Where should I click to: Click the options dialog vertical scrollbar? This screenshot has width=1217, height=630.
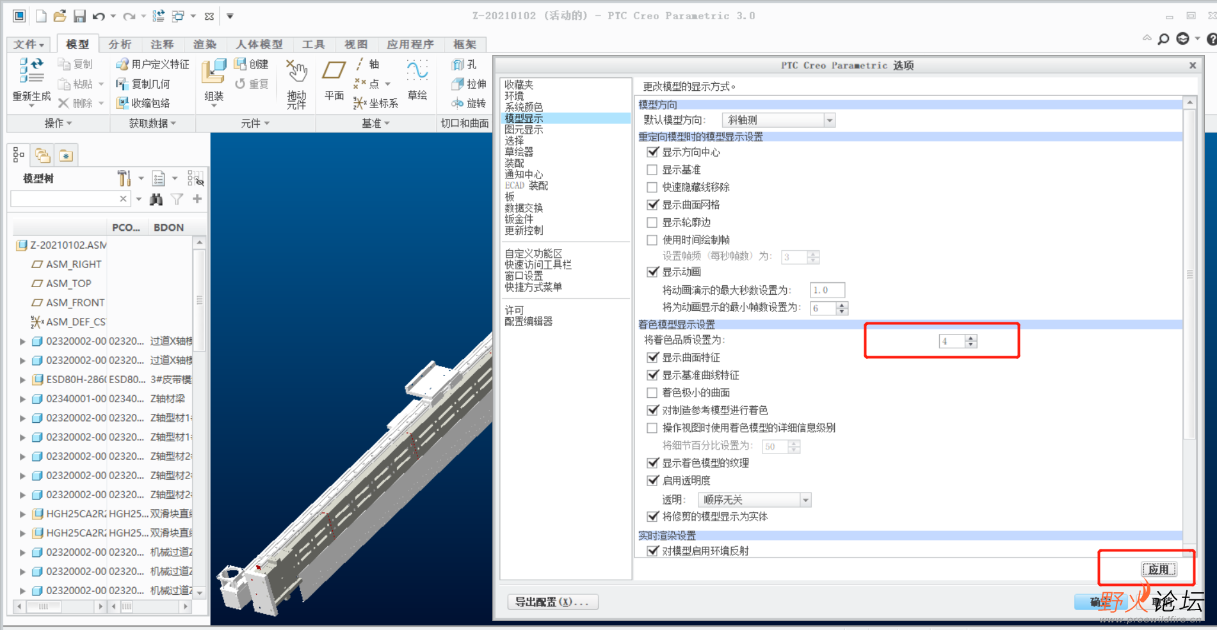click(1189, 274)
